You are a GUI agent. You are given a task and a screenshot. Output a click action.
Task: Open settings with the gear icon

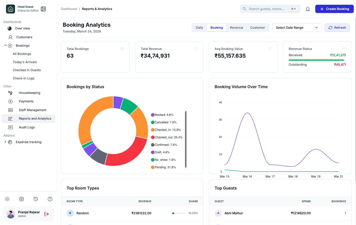21,199
